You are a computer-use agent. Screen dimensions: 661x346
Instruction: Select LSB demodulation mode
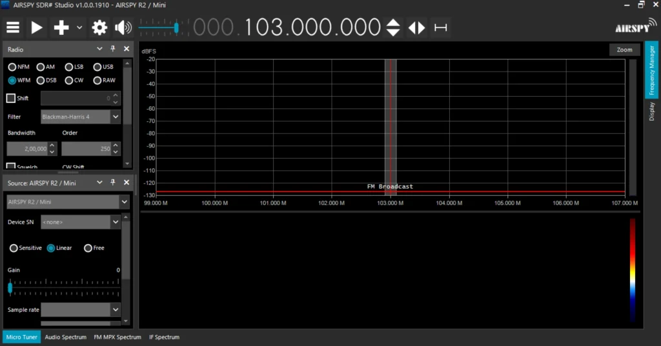(74, 67)
